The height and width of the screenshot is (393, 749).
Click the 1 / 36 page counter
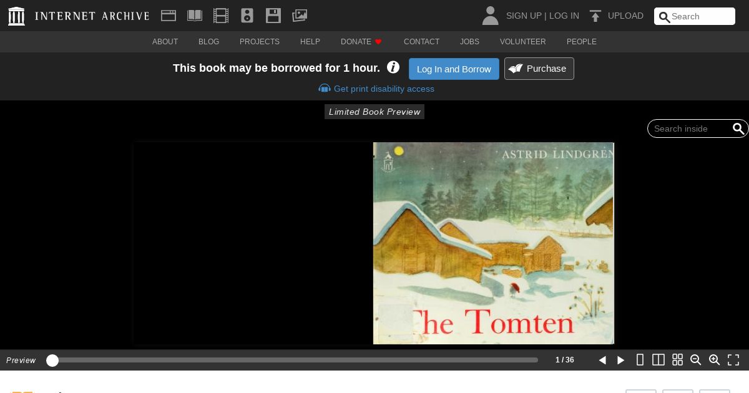click(x=565, y=360)
